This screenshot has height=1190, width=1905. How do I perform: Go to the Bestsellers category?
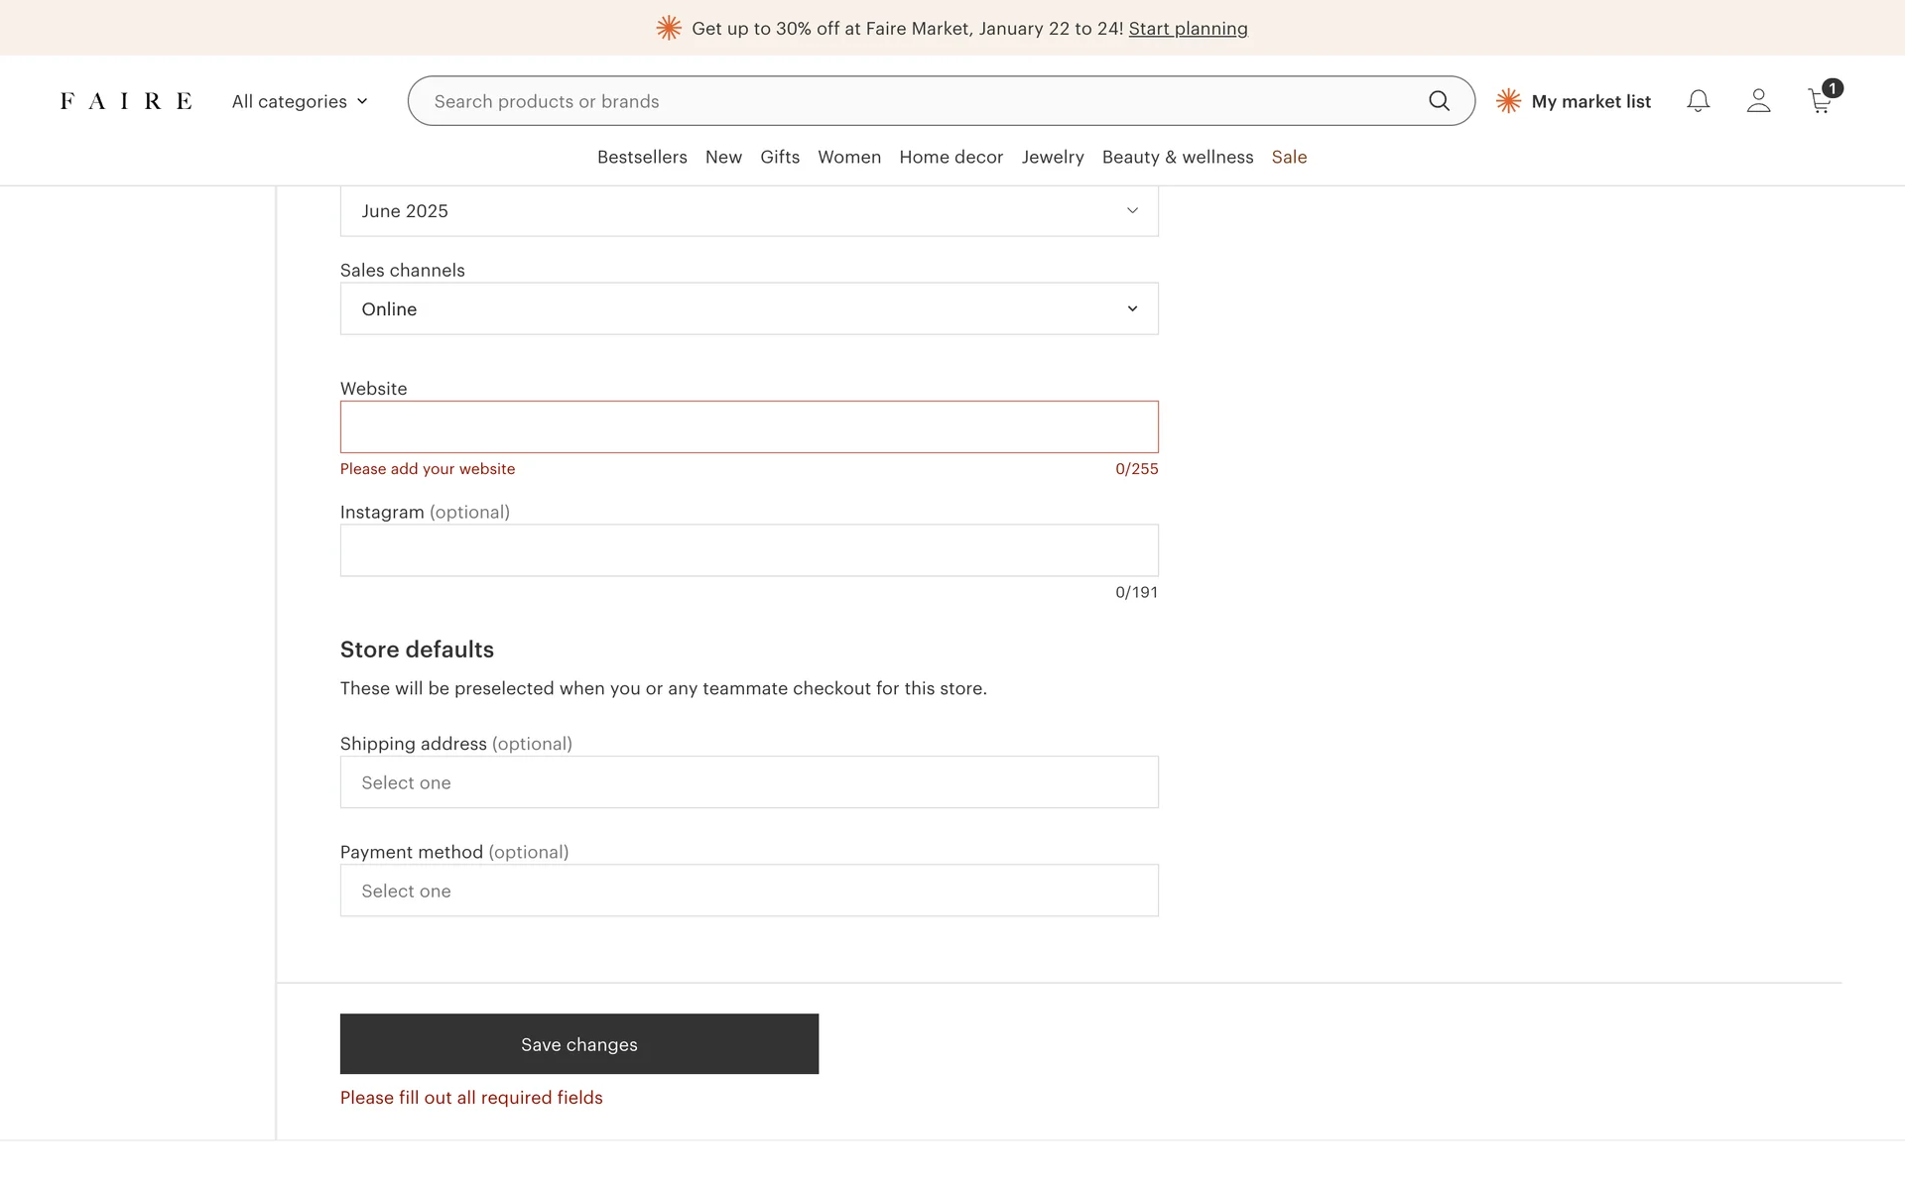642,157
